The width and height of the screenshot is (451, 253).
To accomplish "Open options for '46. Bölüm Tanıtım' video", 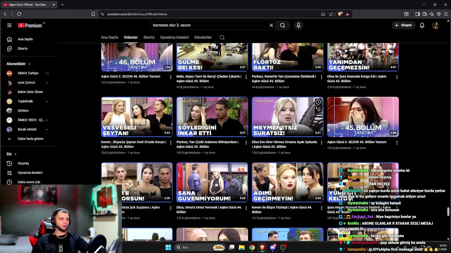I will pos(171,77).
